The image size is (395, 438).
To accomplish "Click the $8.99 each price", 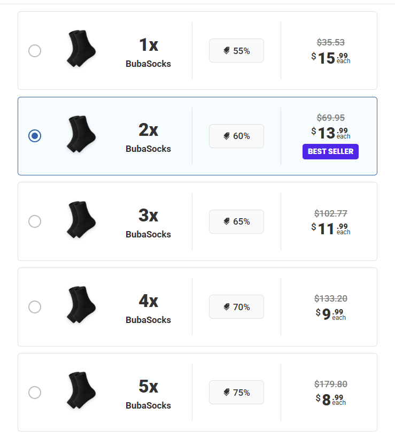I will click(330, 399).
